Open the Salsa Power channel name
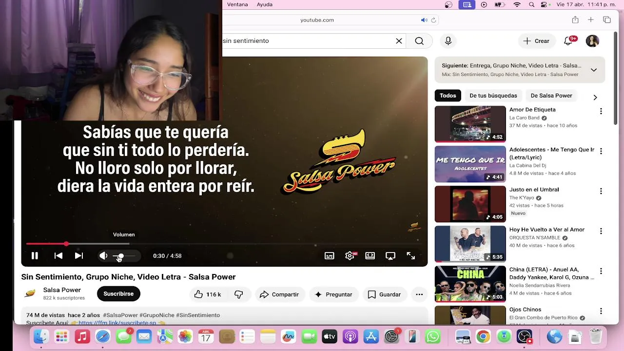624x351 pixels. 62,290
